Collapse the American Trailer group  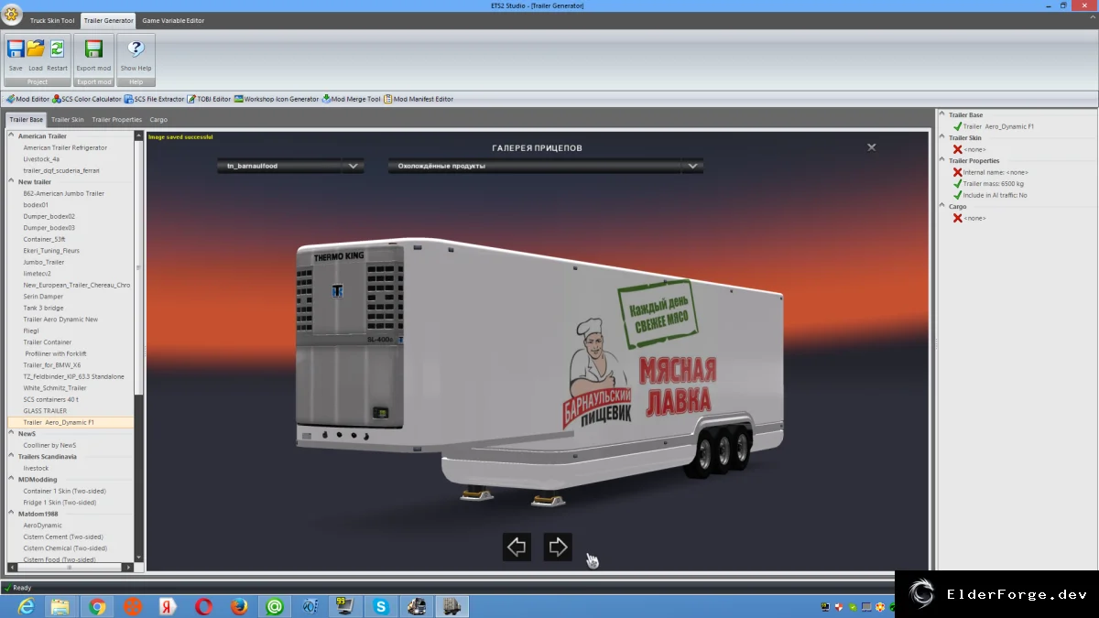[x=12, y=136]
